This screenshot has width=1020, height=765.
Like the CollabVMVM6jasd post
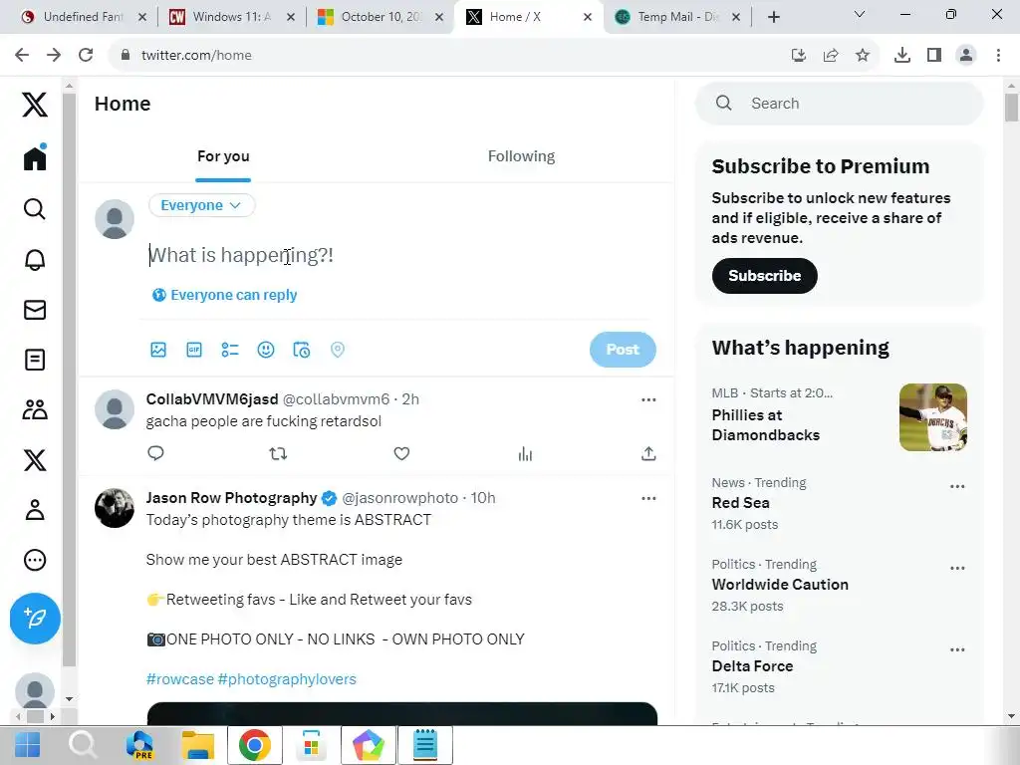point(401,453)
